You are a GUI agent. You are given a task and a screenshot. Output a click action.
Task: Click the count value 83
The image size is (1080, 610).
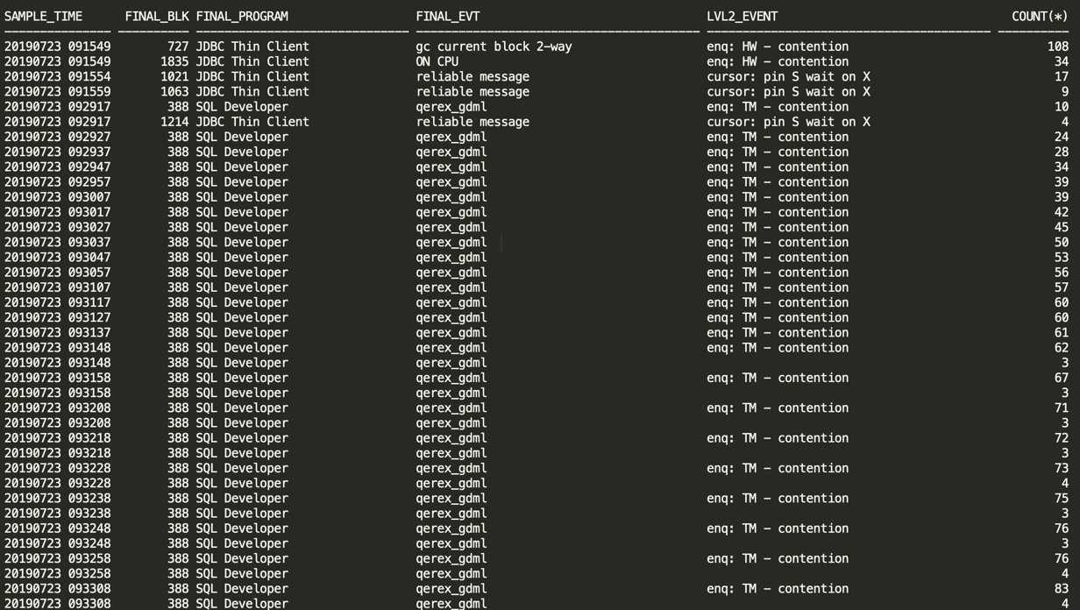coord(1061,589)
